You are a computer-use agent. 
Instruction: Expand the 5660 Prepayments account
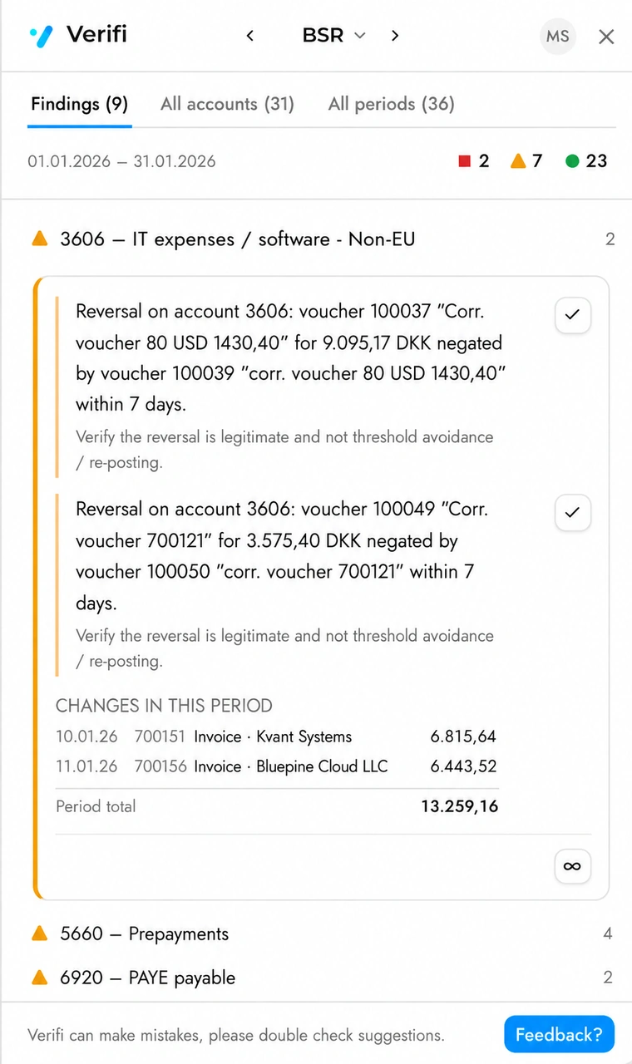[323, 933]
